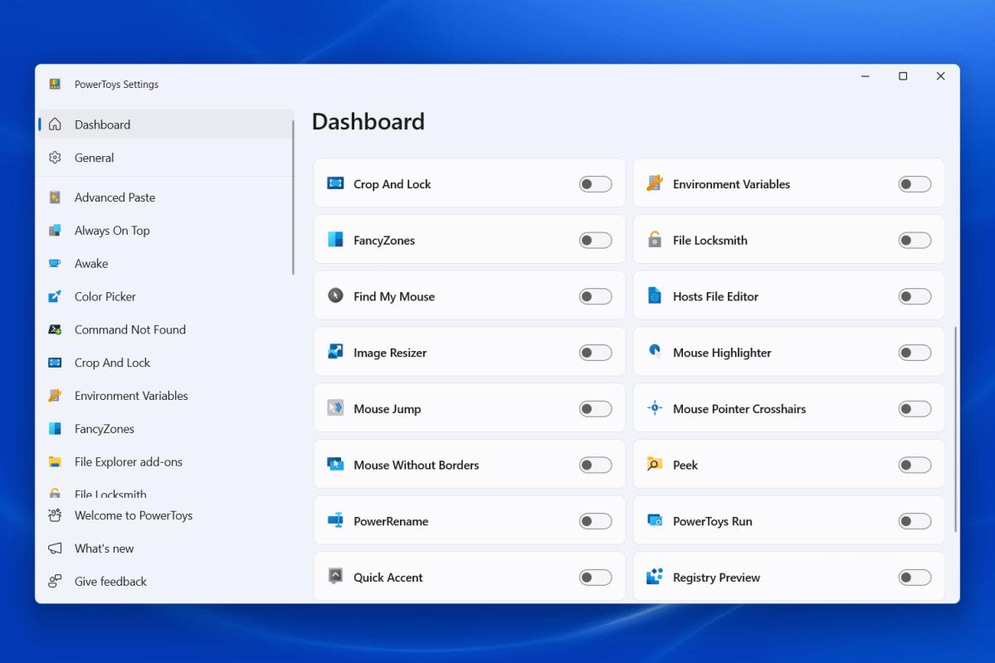Open Advanced Paste via its sidebar icon
This screenshot has width=995, height=663.
56,197
